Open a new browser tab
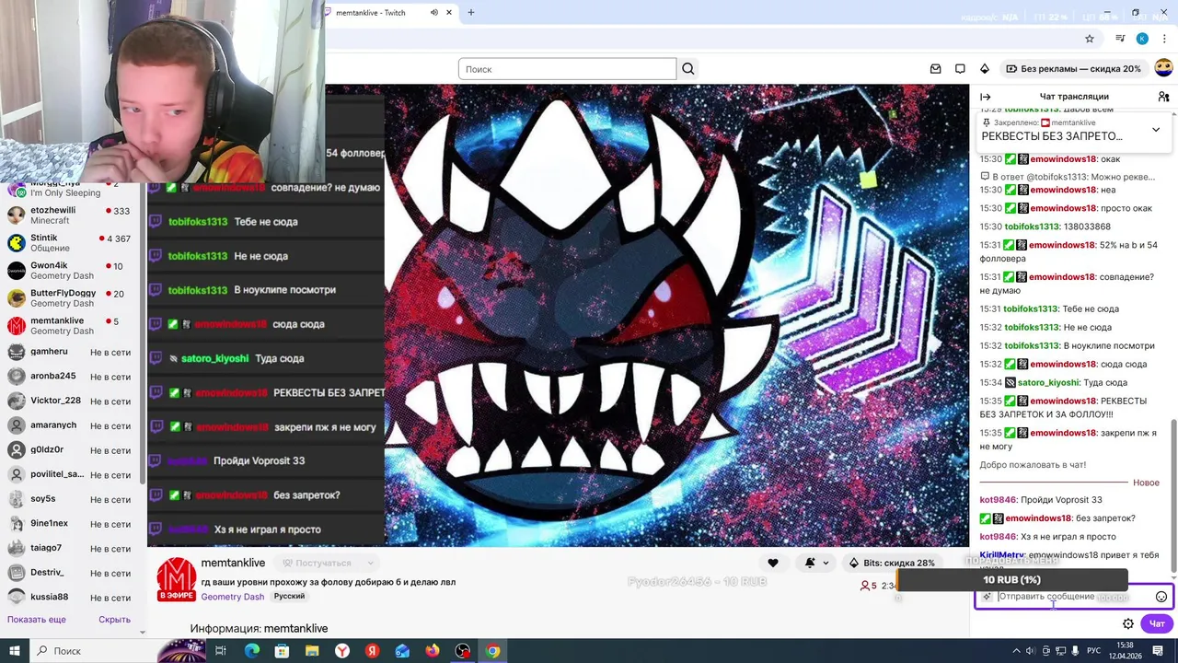Screen dimensions: 1178x663 coord(471,13)
